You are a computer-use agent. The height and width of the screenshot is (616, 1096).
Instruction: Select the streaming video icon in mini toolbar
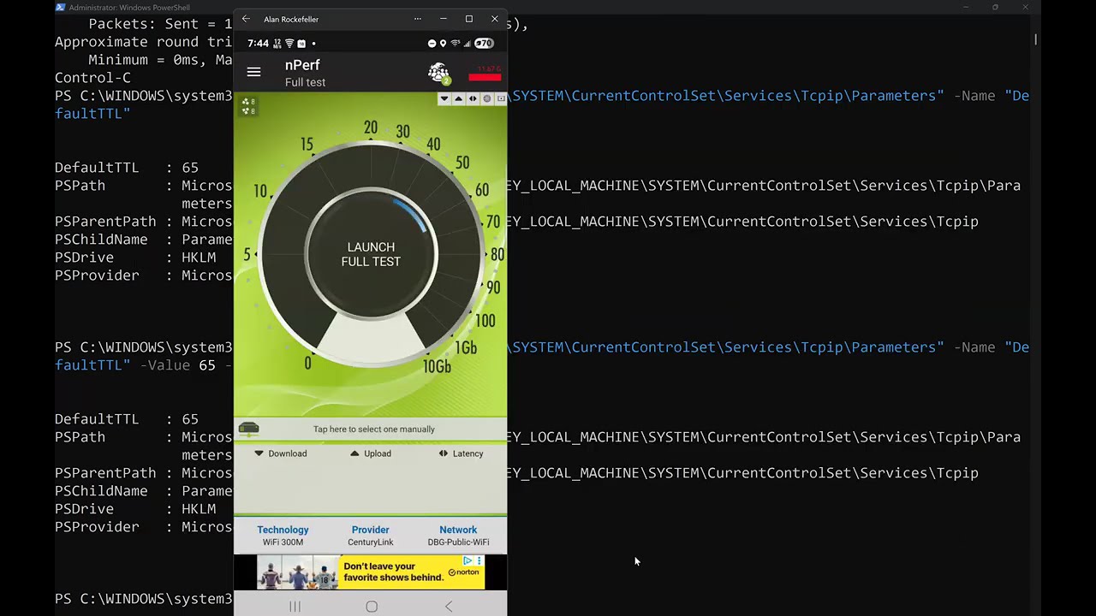coord(501,99)
